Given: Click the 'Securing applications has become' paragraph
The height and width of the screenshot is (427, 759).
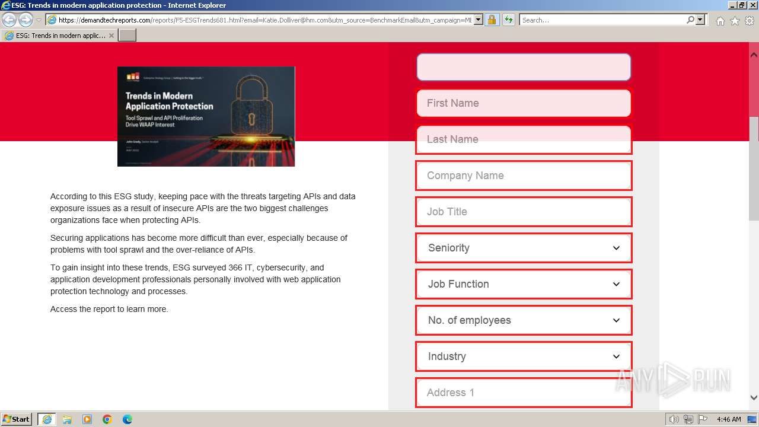Looking at the screenshot, I should [199, 244].
